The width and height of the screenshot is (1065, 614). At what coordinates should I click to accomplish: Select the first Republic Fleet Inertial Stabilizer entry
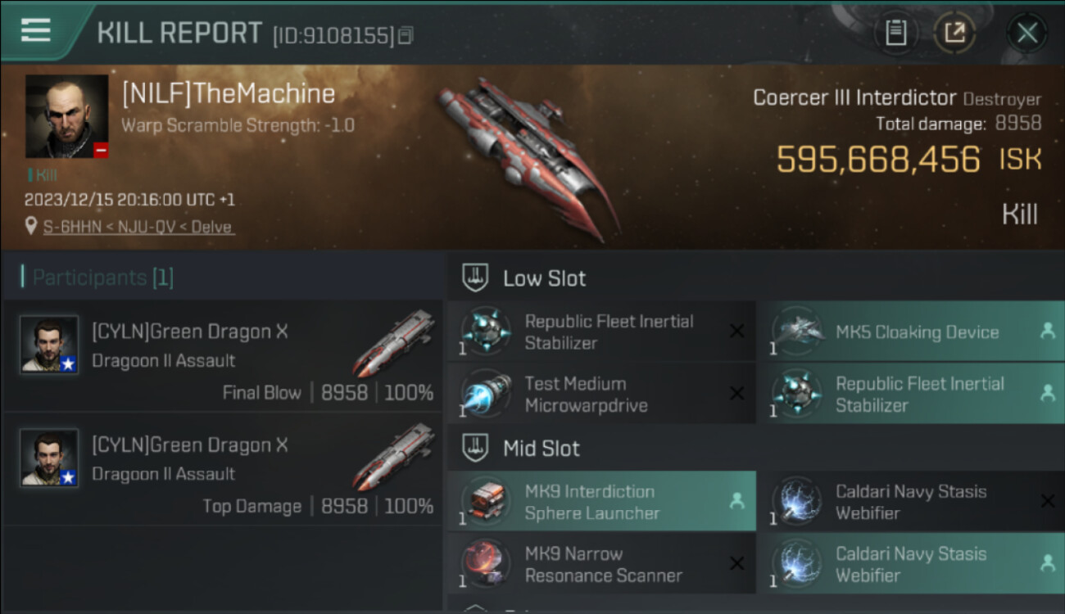coord(601,332)
